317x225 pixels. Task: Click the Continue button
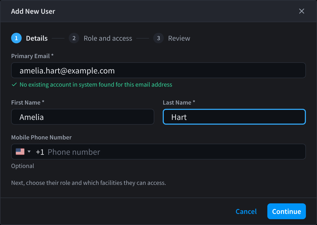coord(287,211)
